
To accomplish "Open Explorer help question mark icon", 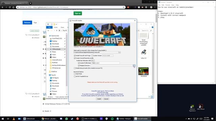I will 152,27.
